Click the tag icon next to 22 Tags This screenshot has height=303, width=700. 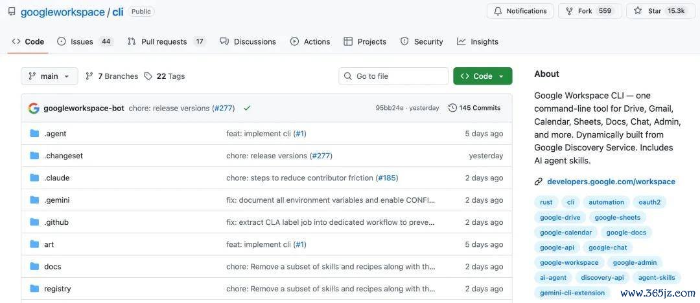(x=148, y=76)
